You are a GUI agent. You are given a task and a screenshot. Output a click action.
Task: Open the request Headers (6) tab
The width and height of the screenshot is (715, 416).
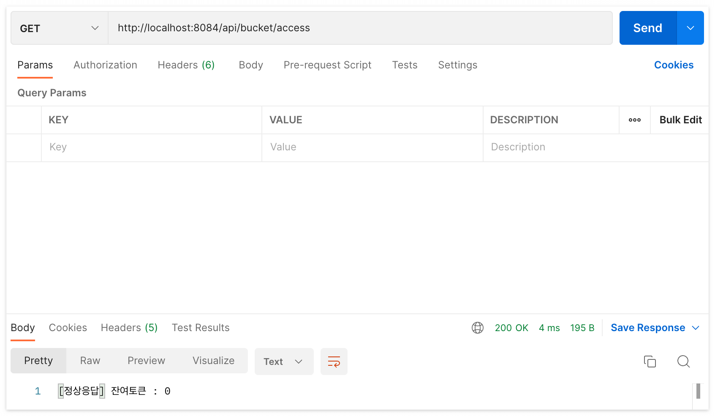(186, 65)
